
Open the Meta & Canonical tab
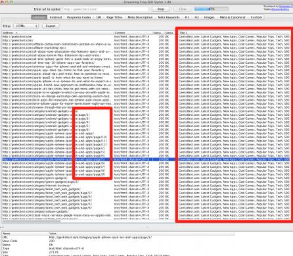(x=233, y=17)
